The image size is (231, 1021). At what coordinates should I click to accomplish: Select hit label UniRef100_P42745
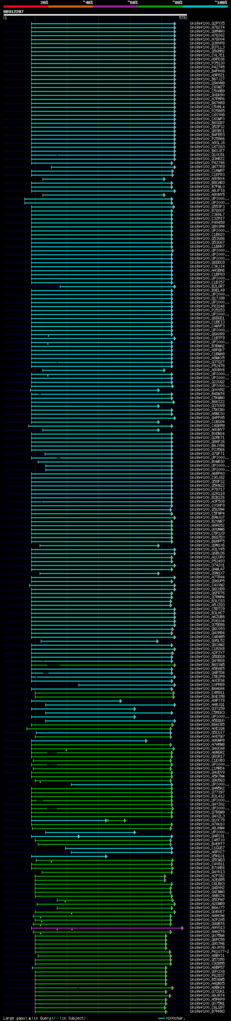coord(207,67)
